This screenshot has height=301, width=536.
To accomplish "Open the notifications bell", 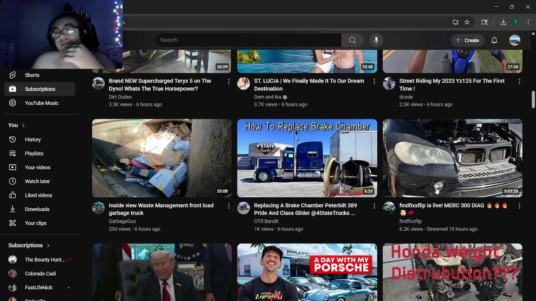I will (494, 40).
